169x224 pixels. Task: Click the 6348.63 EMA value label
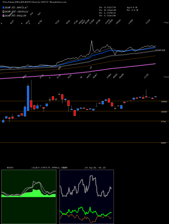coord(160,50)
